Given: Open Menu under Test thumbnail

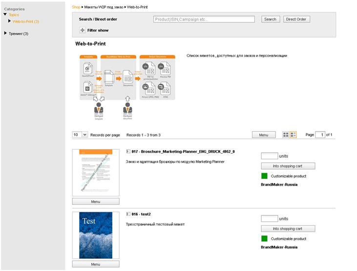Looking at the screenshot, I should point(96,264).
